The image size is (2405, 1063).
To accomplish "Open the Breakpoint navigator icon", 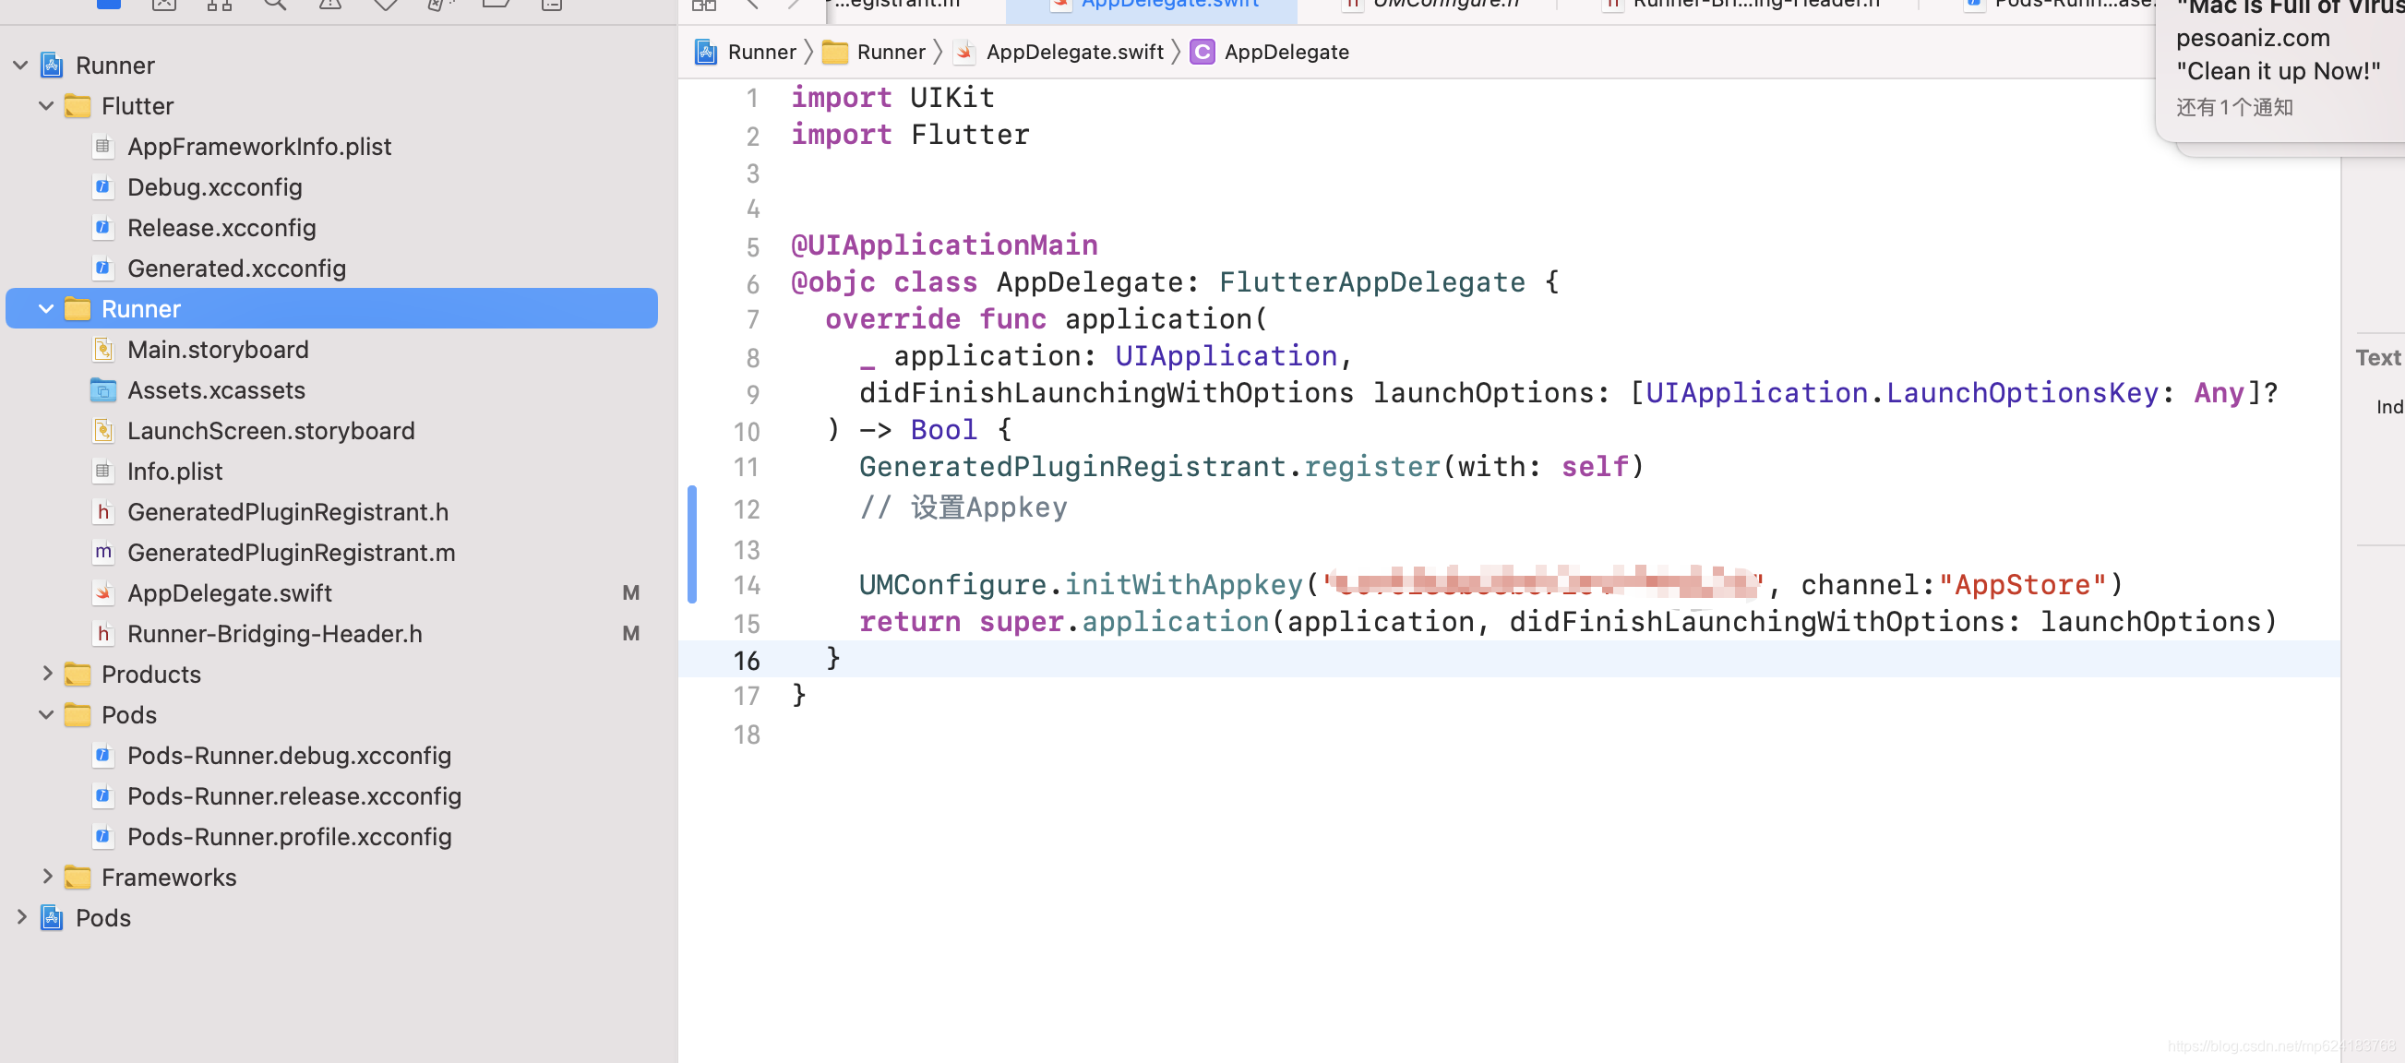I will (x=495, y=5).
